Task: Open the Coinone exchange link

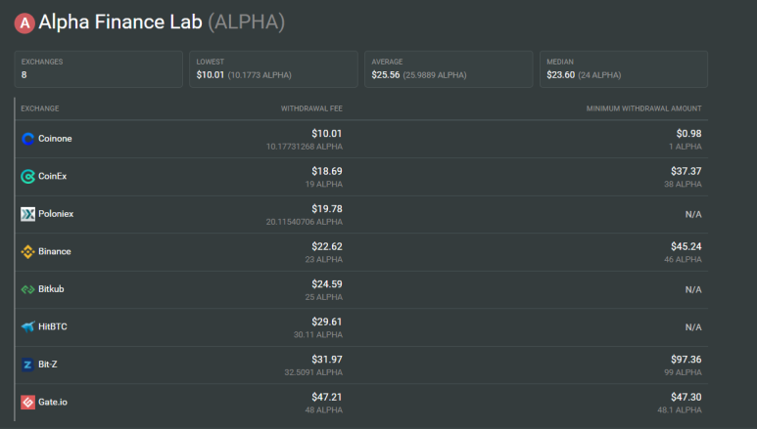Action: 55,139
